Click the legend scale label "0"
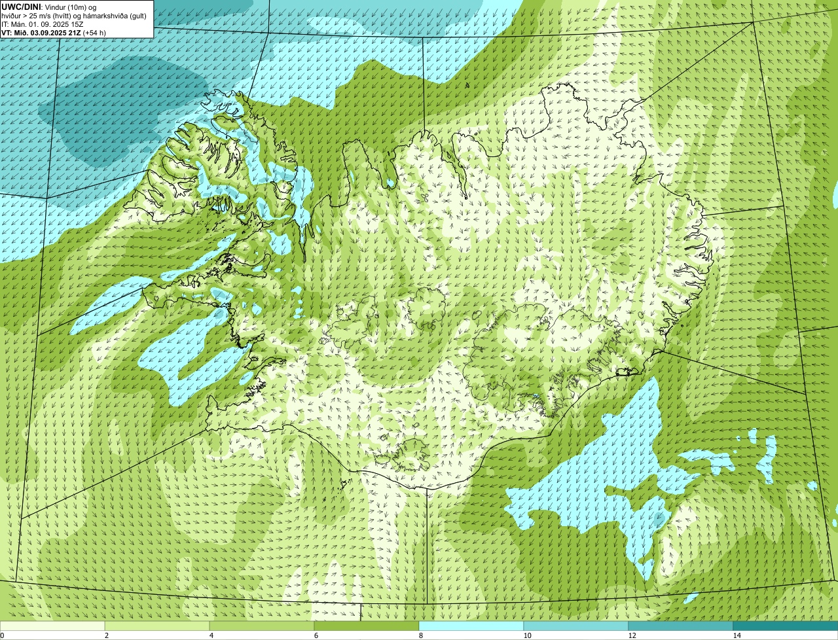The image size is (838, 640). pos(2,635)
